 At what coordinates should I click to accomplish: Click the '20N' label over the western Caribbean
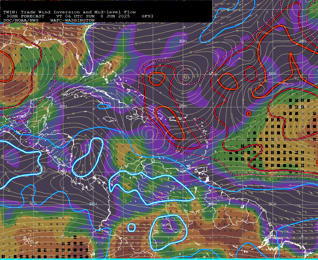[x=63, y=106]
